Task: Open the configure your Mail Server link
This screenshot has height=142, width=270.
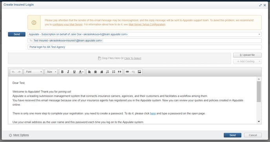Action: coord(67,25)
